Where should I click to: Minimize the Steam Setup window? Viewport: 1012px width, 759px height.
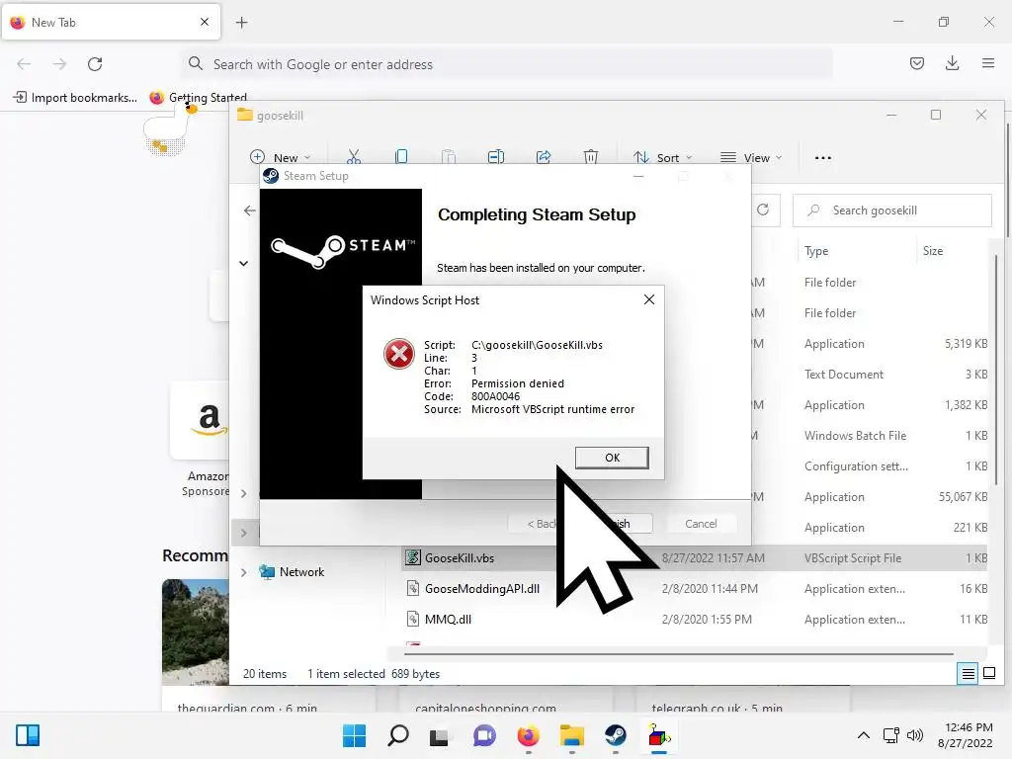(638, 176)
